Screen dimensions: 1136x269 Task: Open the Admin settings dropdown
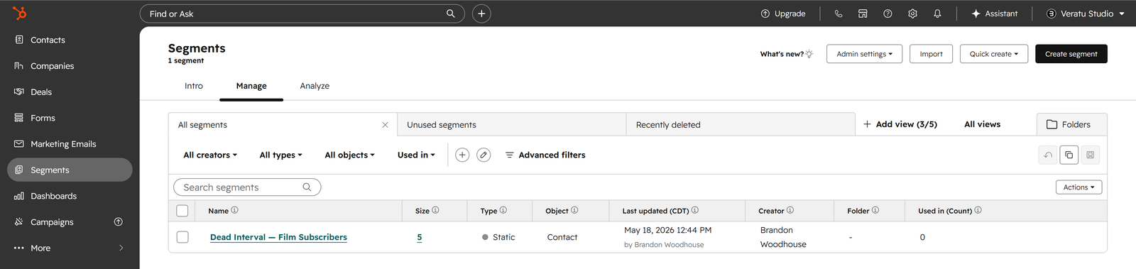864,54
